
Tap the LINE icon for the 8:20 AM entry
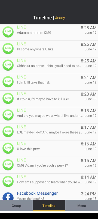pyautogui.click(x=8, y=99)
